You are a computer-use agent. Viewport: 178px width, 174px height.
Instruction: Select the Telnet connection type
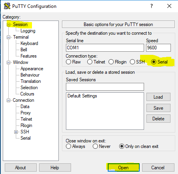point(90,62)
